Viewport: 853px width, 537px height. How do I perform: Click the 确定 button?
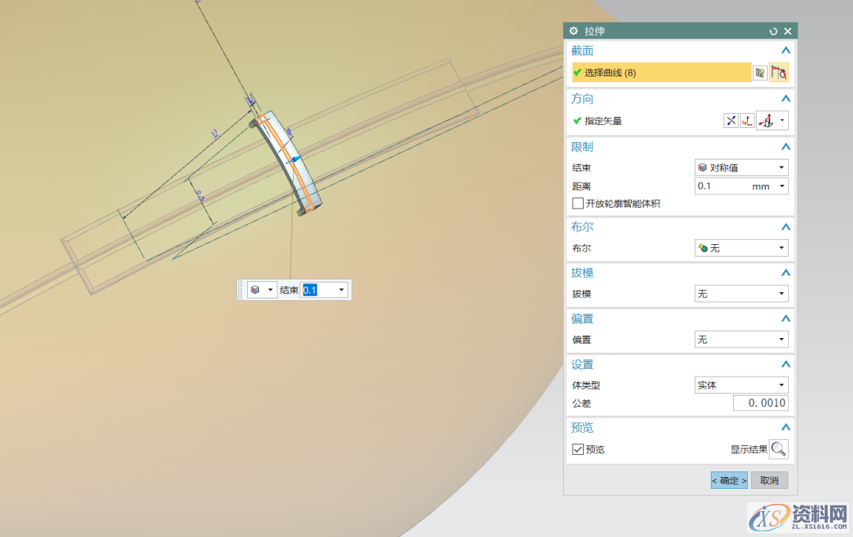point(729,480)
